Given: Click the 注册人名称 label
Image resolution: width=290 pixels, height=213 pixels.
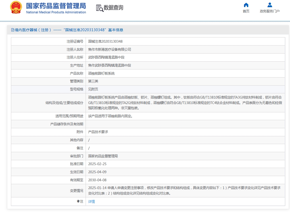Looking at the screenshot, I should (75, 49).
